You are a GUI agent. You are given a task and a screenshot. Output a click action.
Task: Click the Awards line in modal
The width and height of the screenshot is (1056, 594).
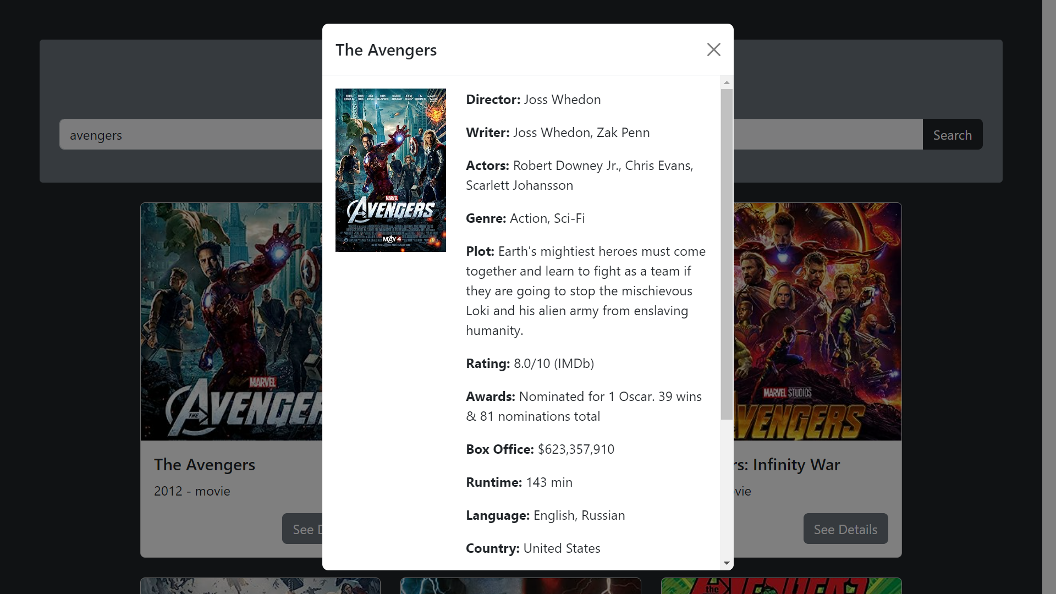pos(584,406)
